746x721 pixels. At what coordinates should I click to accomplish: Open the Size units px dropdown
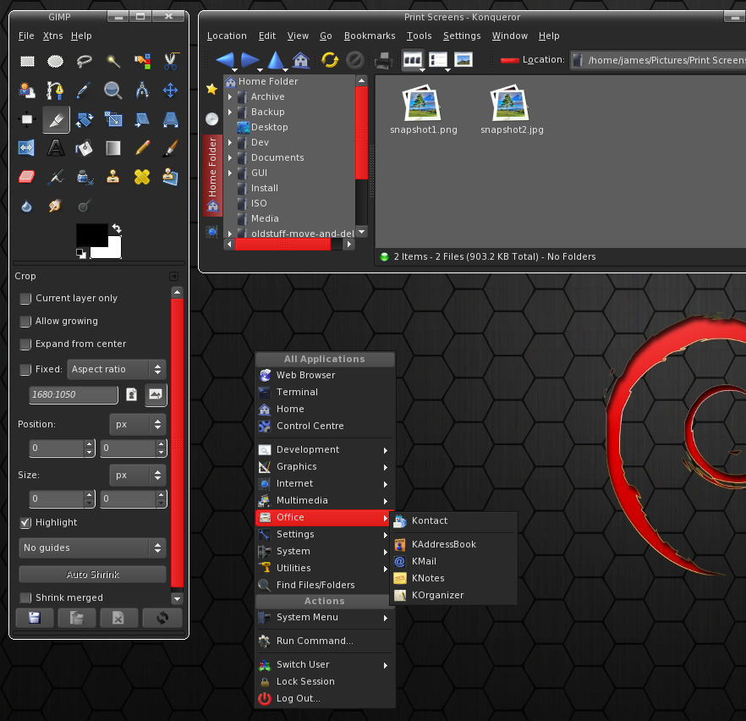(x=138, y=475)
